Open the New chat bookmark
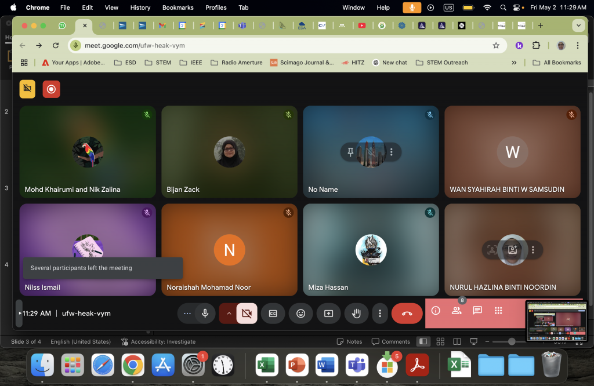Screen dimensions: 594x386 [389, 63]
